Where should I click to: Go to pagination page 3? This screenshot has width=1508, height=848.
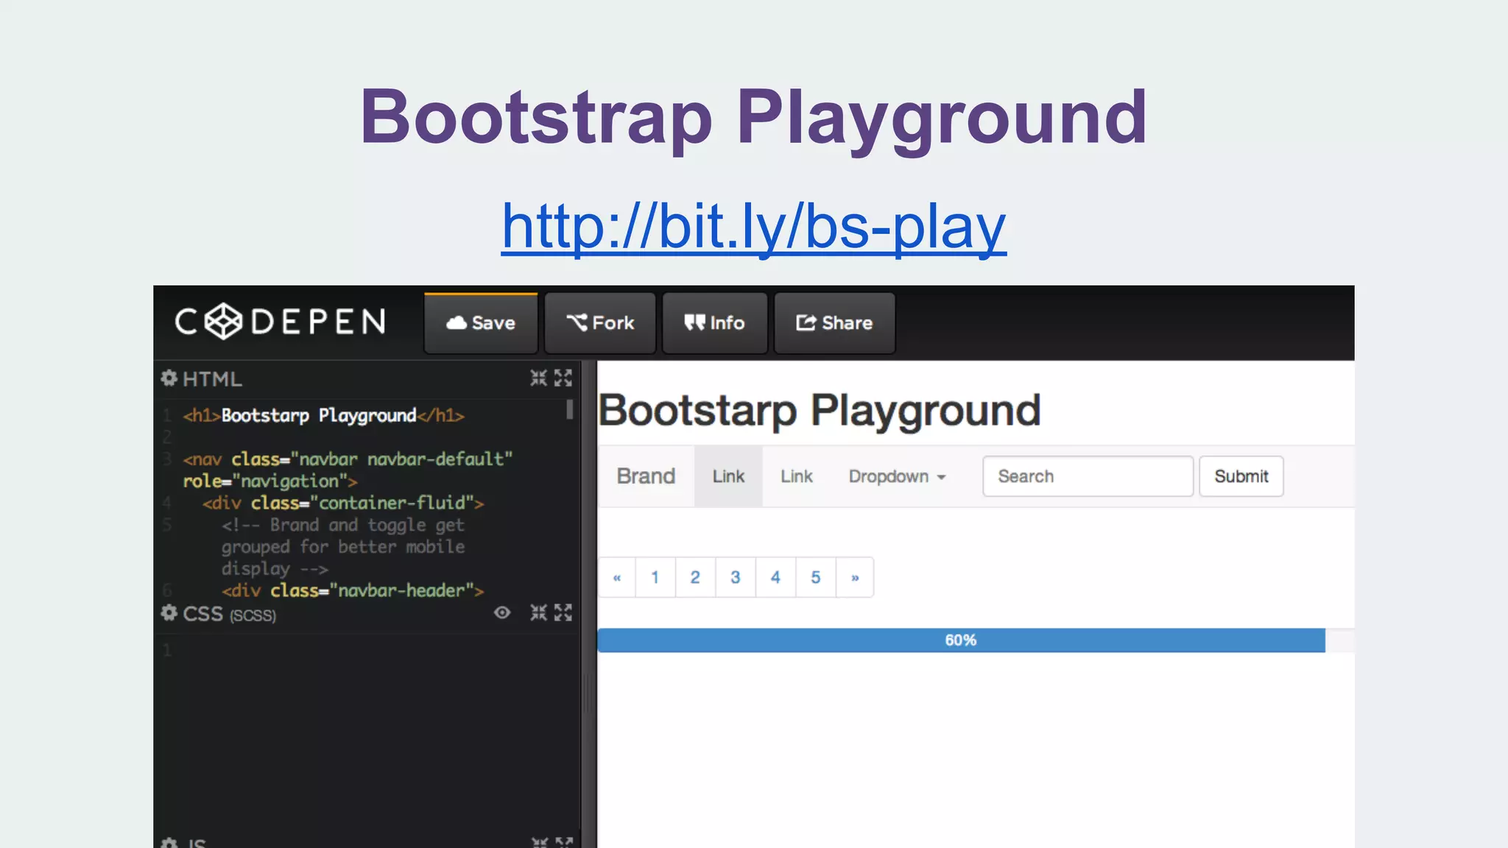tap(736, 577)
